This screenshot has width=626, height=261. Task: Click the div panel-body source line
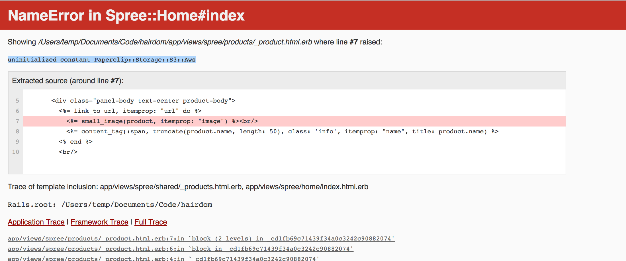click(x=143, y=101)
